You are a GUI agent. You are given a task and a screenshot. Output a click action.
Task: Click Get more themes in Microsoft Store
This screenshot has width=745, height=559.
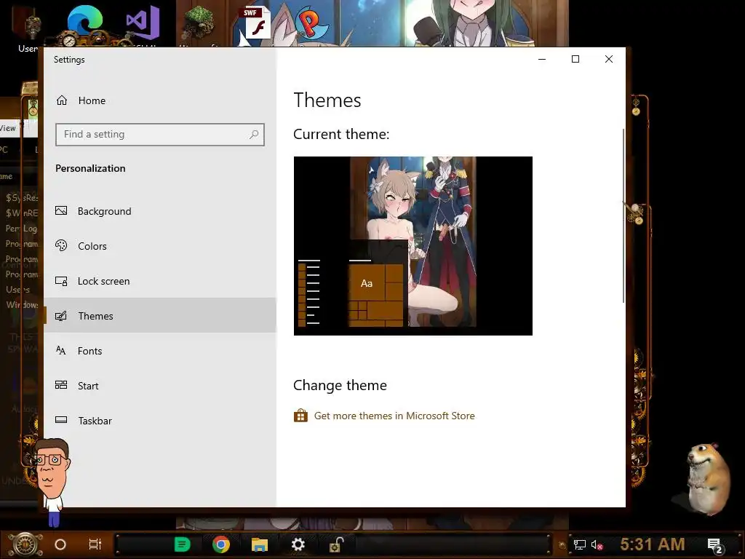394,416
